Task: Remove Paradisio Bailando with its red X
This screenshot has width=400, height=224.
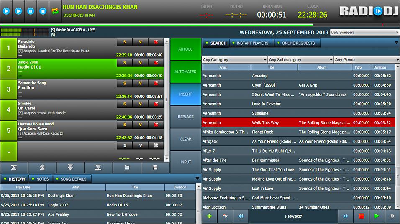Action: tap(156, 42)
